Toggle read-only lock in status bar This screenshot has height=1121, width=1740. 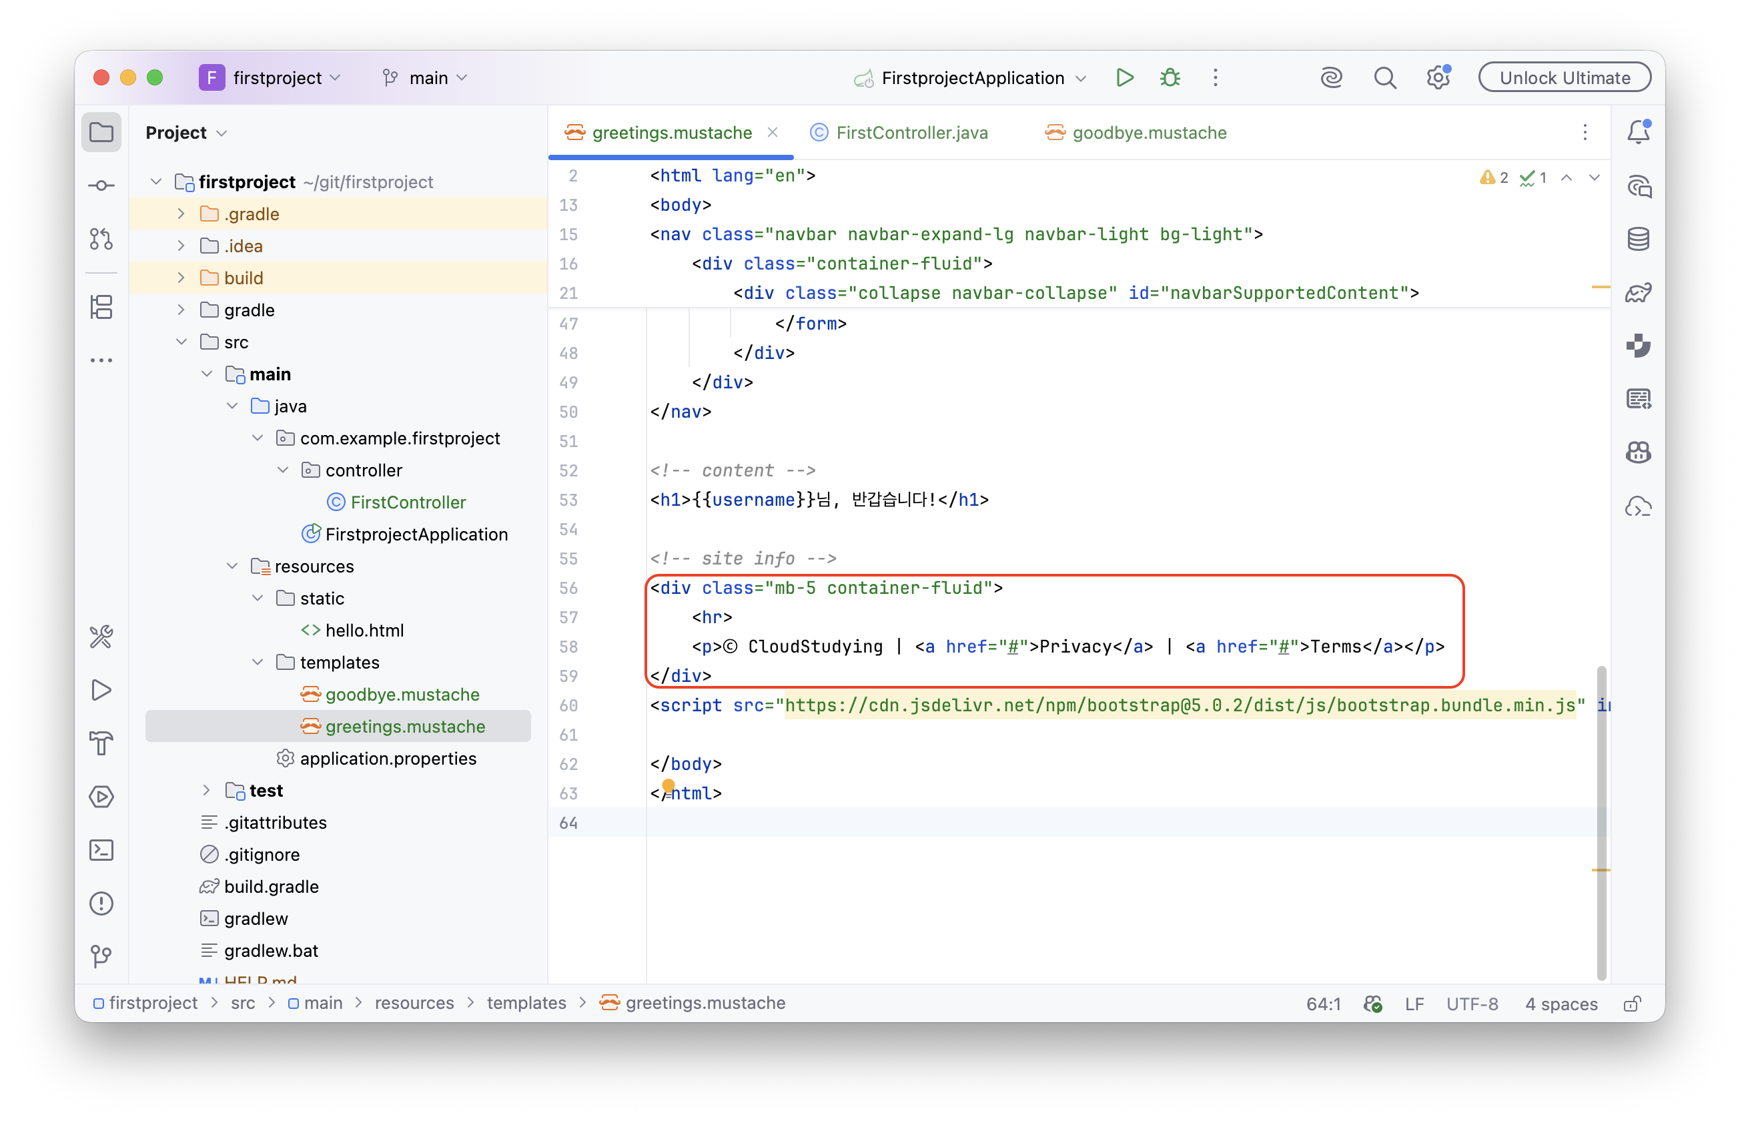[1633, 1004]
